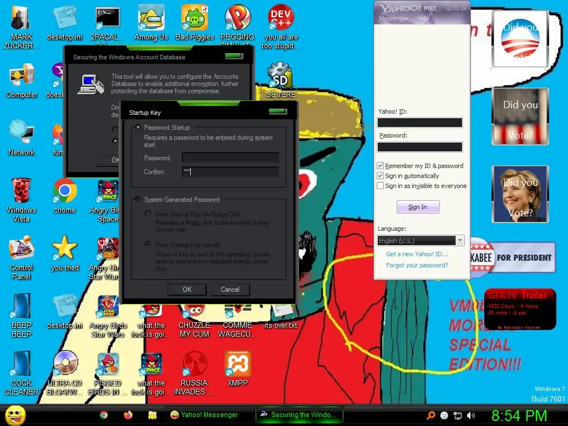568x426 pixels.
Task: Click the Hillary Did you Vote thumbnail
Action: click(x=520, y=194)
